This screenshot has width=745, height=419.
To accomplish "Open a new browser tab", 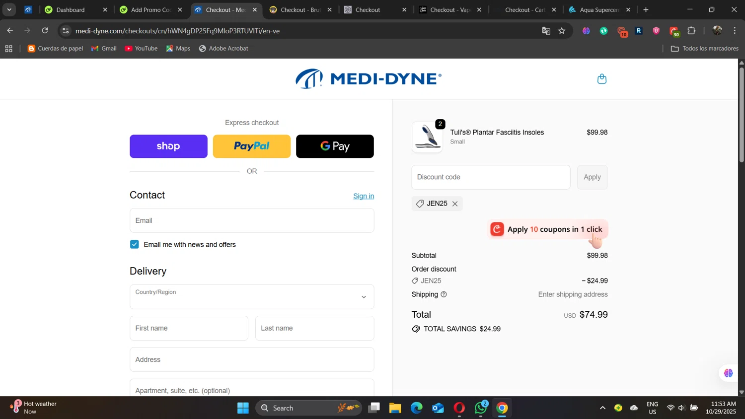I will pos(646,10).
